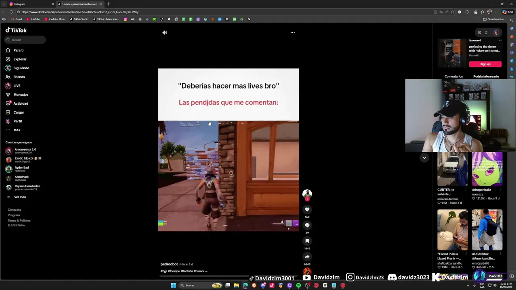This screenshot has width=516, height=290.
Task: Open comments via the speech bubble icon
Action: coord(307,225)
